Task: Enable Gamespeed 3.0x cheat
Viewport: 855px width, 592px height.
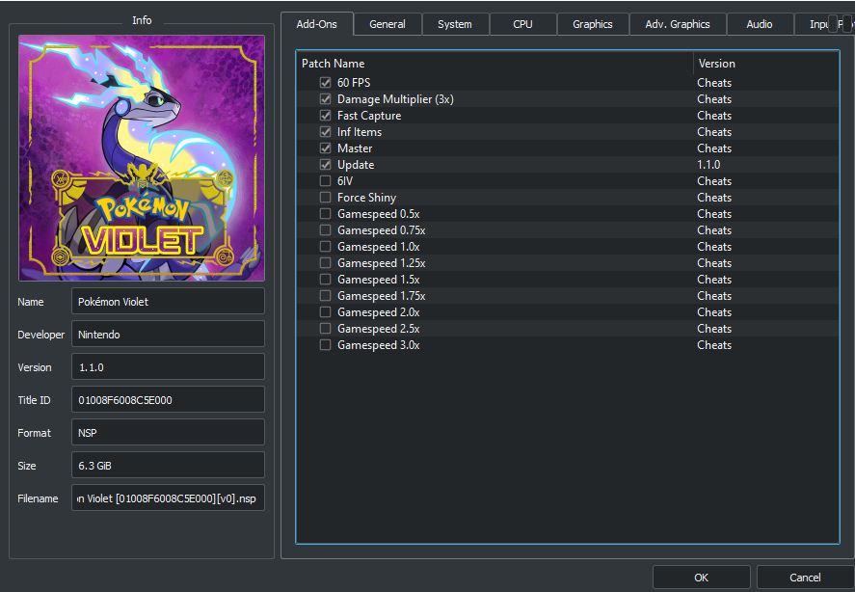Action: pyautogui.click(x=325, y=344)
